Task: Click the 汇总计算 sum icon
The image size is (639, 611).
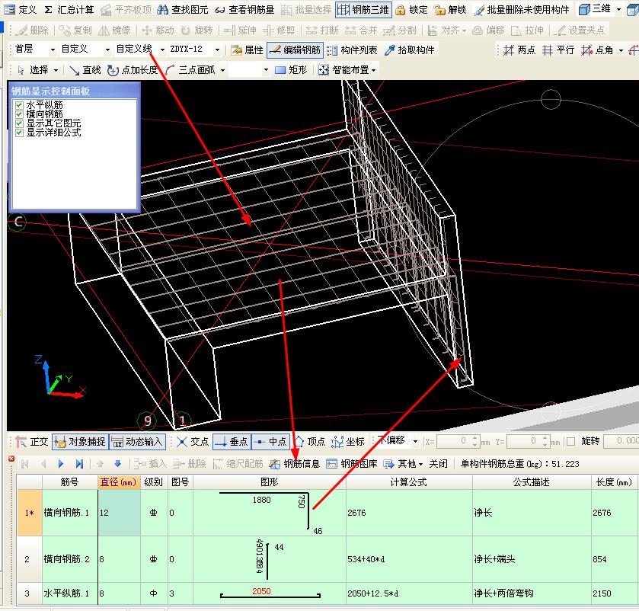Action: point(48,9)
